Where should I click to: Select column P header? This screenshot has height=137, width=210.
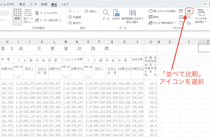(99, 42)
